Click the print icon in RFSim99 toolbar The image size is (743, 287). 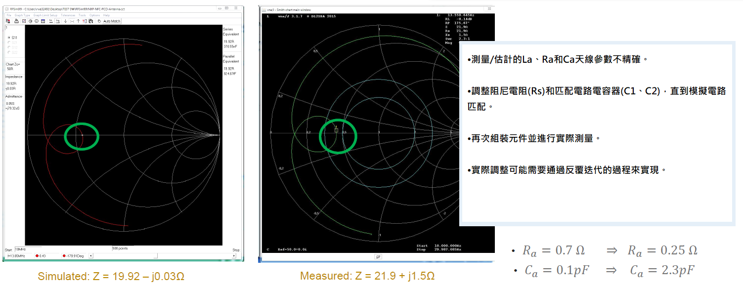coord(16,21)
